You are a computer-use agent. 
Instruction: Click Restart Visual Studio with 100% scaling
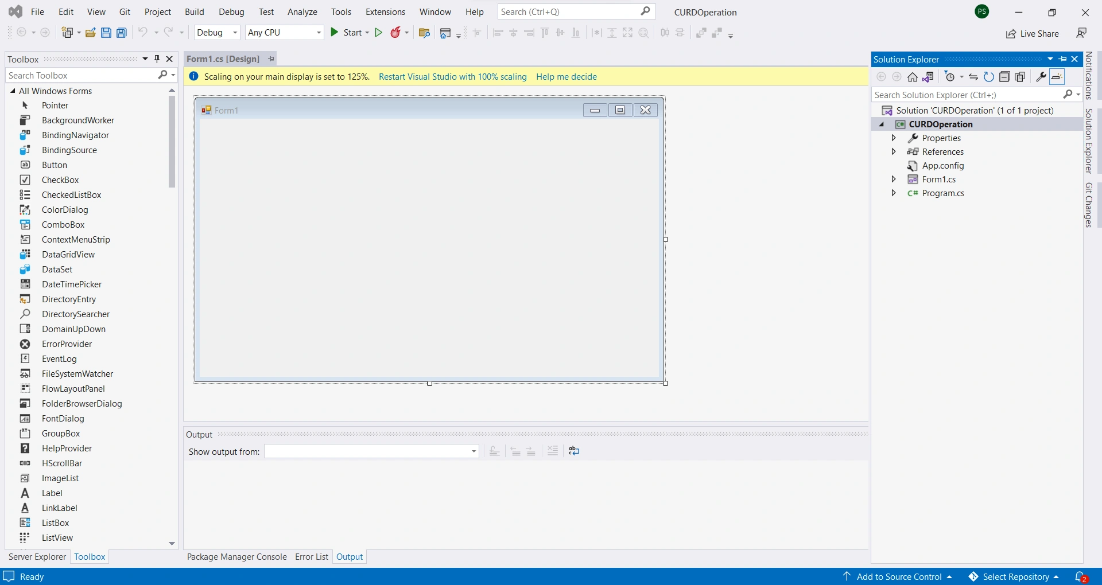[453, 77]
